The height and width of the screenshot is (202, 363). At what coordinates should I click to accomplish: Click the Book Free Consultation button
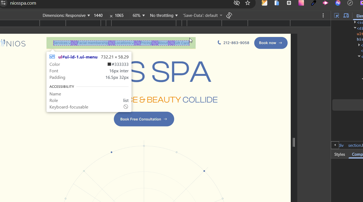click(144, 119)
